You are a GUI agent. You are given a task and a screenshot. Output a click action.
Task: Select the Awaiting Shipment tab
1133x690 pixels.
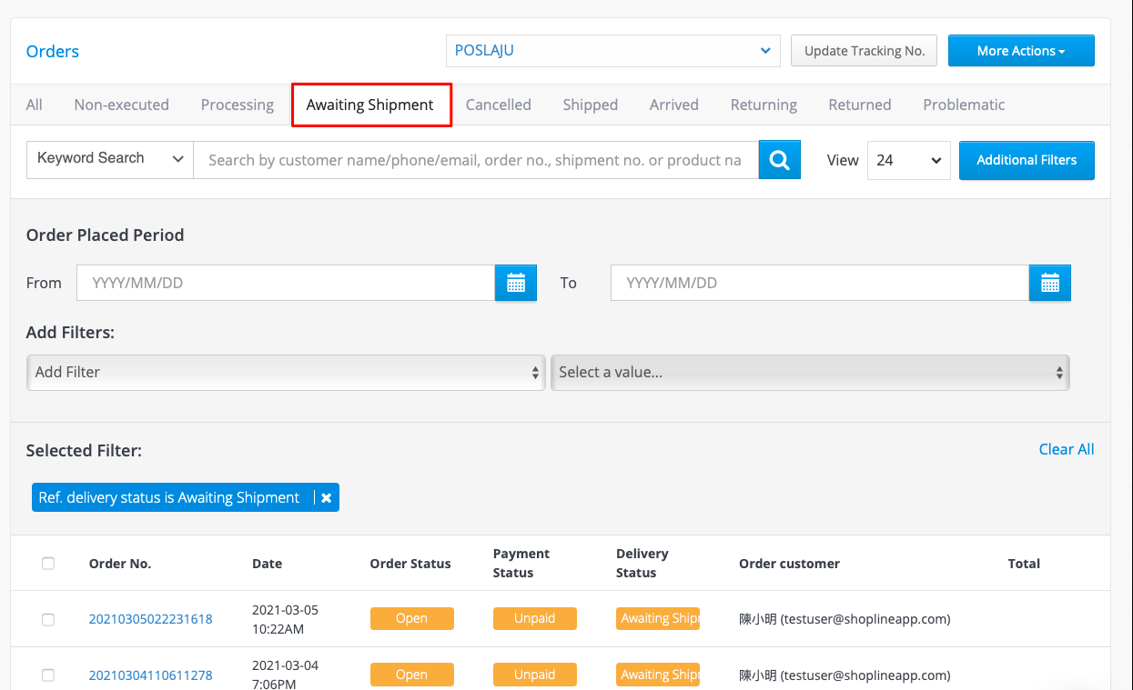coord(370,105)
